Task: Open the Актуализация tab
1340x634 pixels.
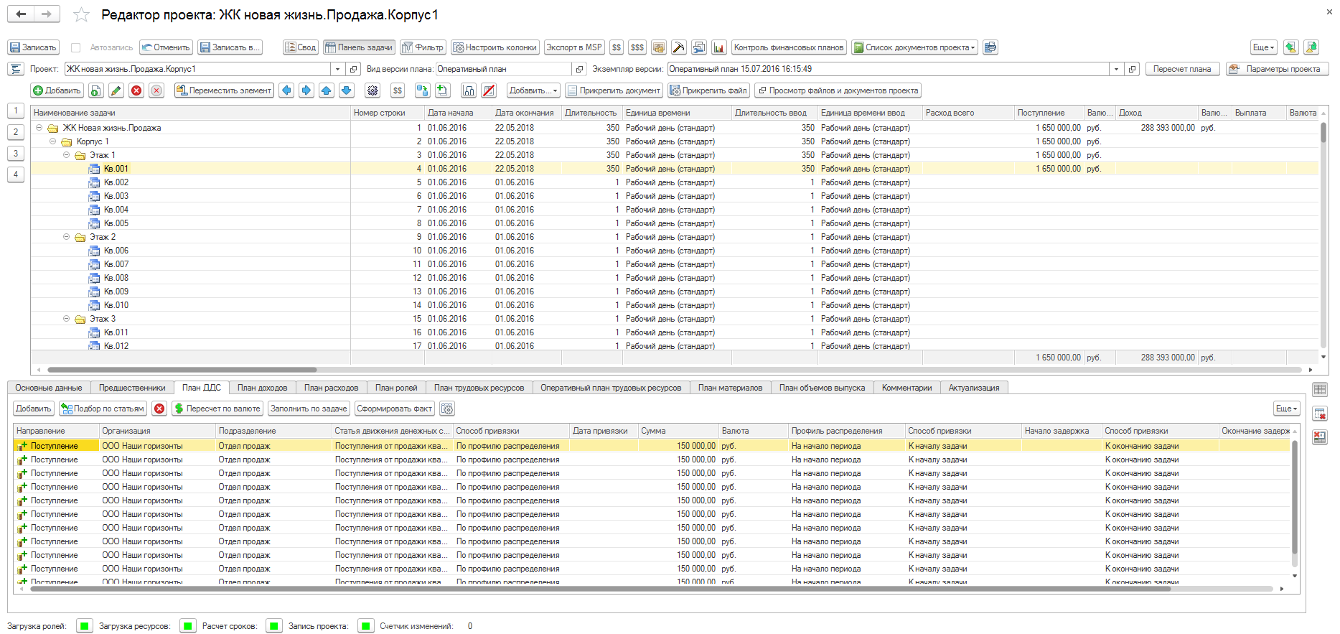Action: [x=974, y=388]
